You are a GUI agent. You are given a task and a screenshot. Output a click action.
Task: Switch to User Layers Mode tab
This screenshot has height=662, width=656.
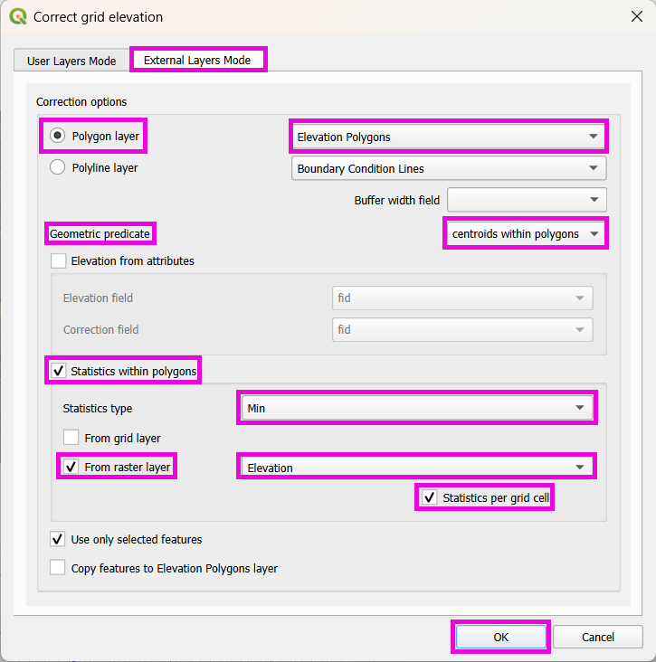71,61
